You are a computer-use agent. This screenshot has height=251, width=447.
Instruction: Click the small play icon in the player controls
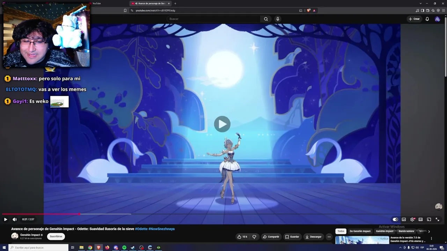click(x=6, y=219)
